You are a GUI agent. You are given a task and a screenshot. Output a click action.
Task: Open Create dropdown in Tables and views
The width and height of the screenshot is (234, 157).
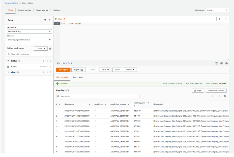(x=41, y=49)
